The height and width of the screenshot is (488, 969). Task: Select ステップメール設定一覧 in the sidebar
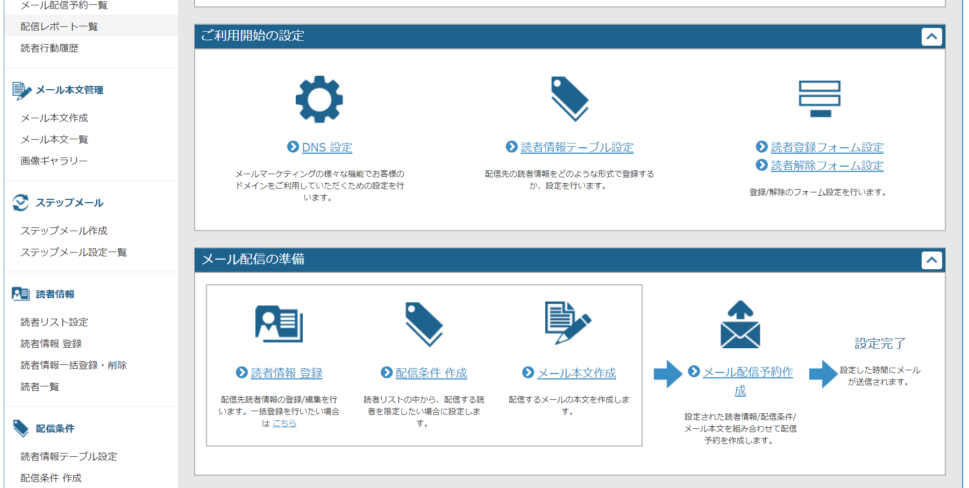point(74,252)
